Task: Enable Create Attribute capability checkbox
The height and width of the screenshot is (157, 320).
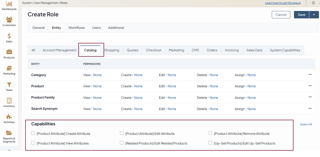Action: tap(33, 133)
